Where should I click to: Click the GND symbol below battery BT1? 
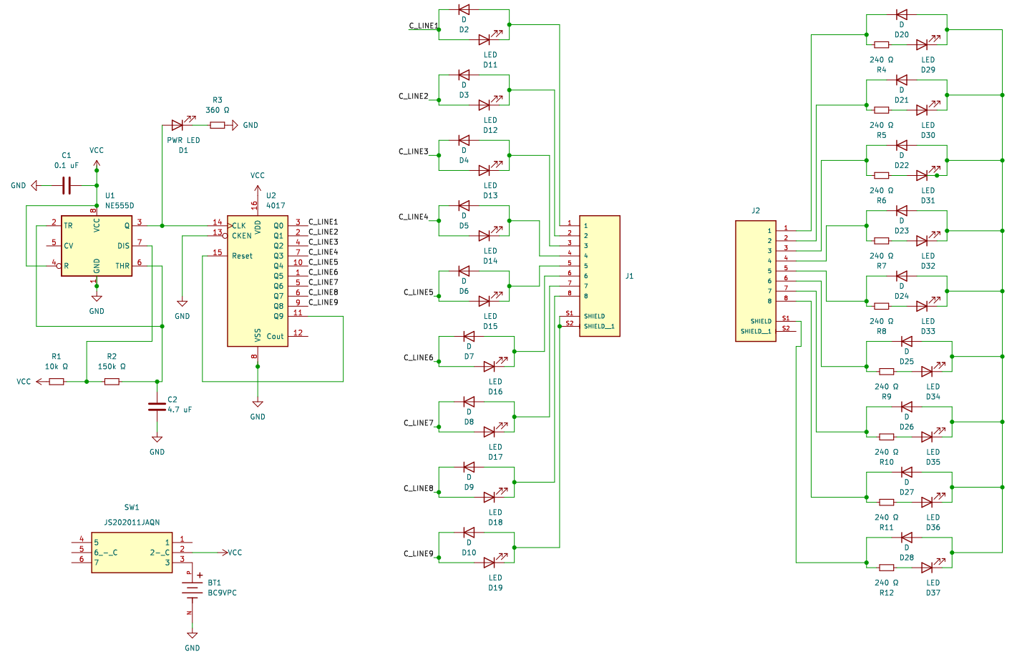tap(192, 636)
